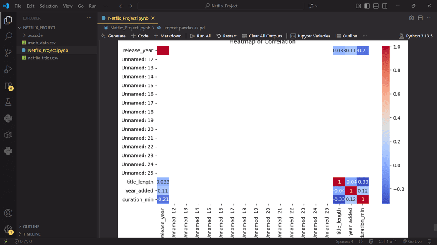Click the release_year self-correlation cell
437x245 pixels.
tap(163, 50)
